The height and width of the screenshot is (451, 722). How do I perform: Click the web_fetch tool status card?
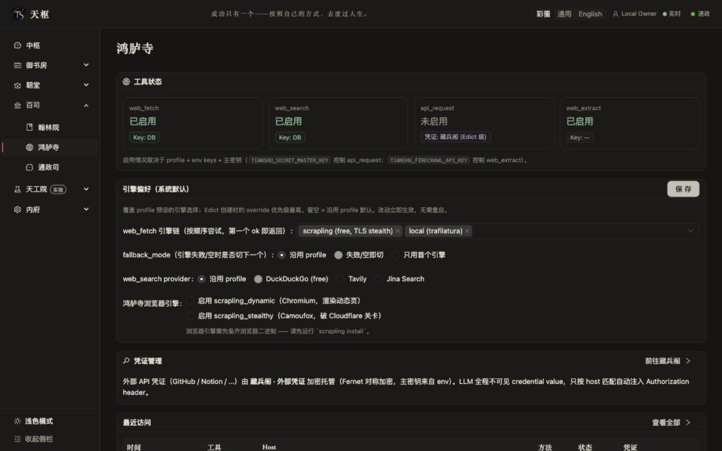point(193,123)
